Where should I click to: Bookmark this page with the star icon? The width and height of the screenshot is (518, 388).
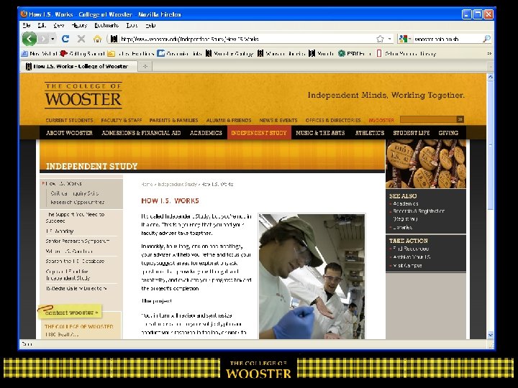[380, 39]
